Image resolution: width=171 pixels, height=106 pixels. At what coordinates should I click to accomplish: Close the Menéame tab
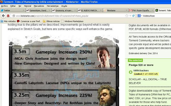click(126, 10)
